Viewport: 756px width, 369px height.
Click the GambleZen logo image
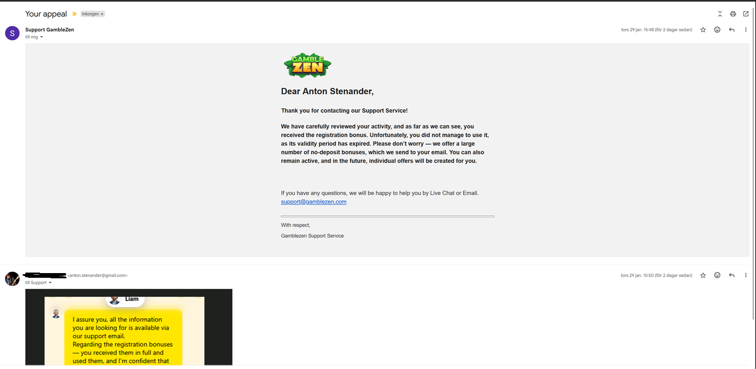308,66
